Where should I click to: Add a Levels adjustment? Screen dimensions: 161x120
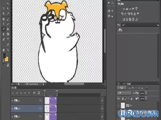coord(127,9)
